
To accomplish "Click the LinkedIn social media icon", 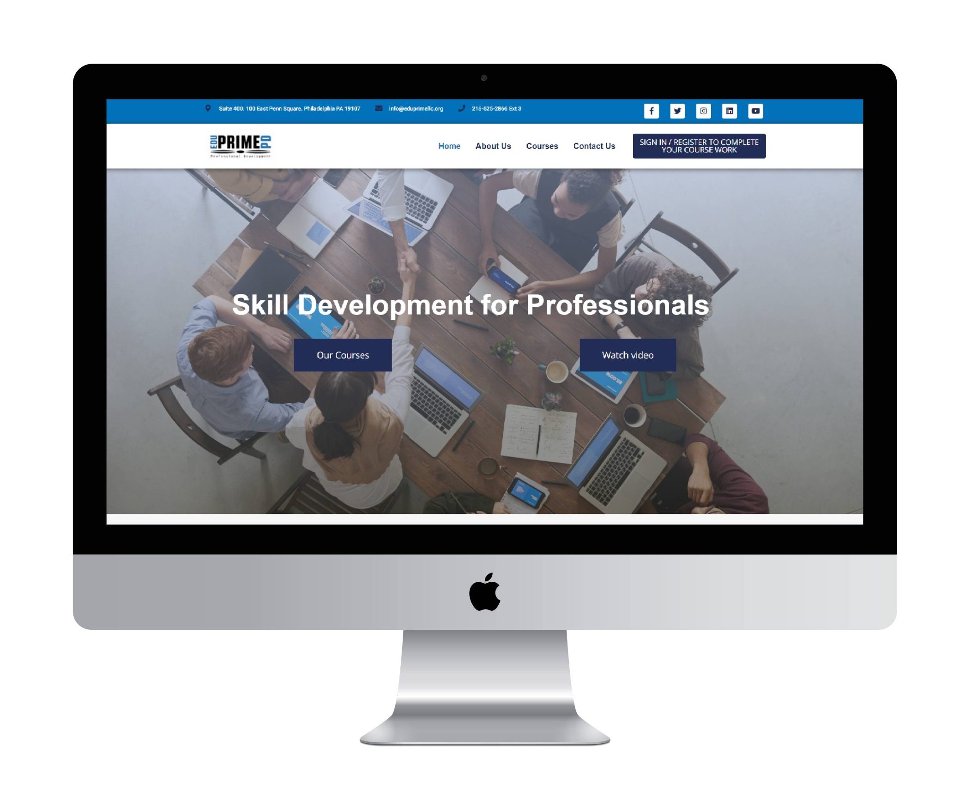I will (x=729, y=111).
